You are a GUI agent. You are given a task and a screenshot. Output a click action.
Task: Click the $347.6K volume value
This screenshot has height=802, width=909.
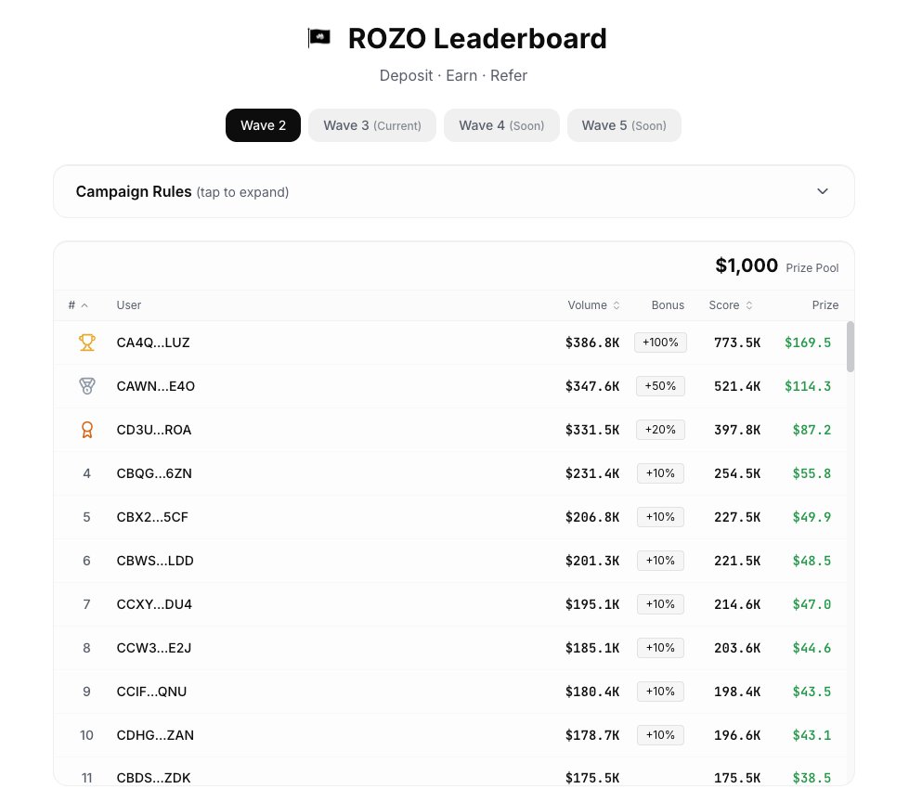point(592,386)
